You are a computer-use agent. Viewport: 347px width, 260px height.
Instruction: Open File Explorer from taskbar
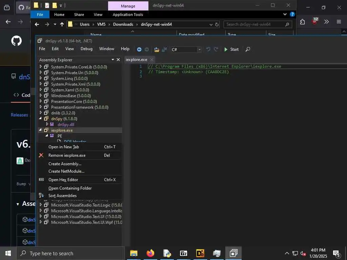pyautogui.click(x=134, y=253)
